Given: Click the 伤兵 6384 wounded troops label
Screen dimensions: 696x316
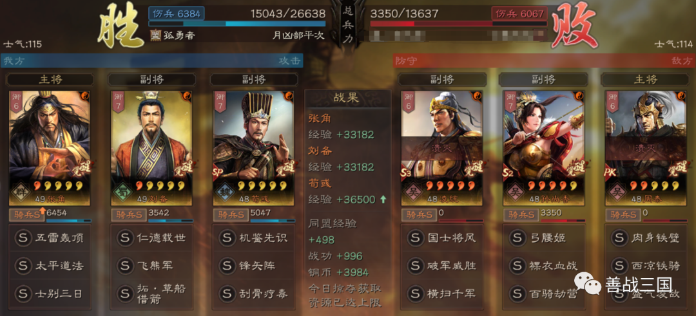Looking at the screenshot, I should pyautogui.click(x=177, y=14).
